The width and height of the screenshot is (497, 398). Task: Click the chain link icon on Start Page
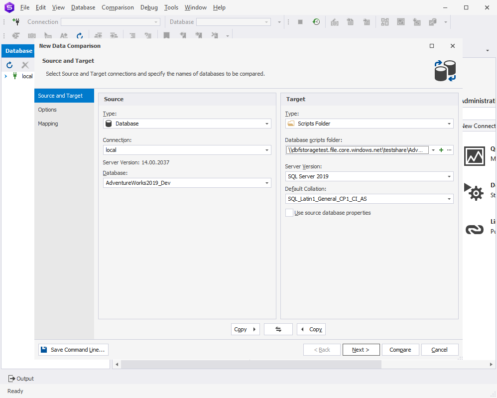coord(475,229)
